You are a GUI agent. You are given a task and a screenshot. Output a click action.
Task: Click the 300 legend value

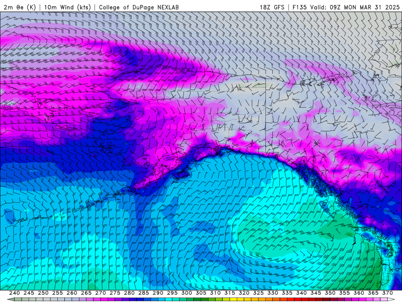[186, 293]
